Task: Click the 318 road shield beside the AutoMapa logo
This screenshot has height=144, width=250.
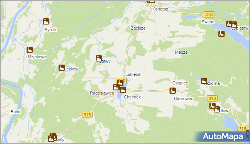Action: [x=243, y=129]
